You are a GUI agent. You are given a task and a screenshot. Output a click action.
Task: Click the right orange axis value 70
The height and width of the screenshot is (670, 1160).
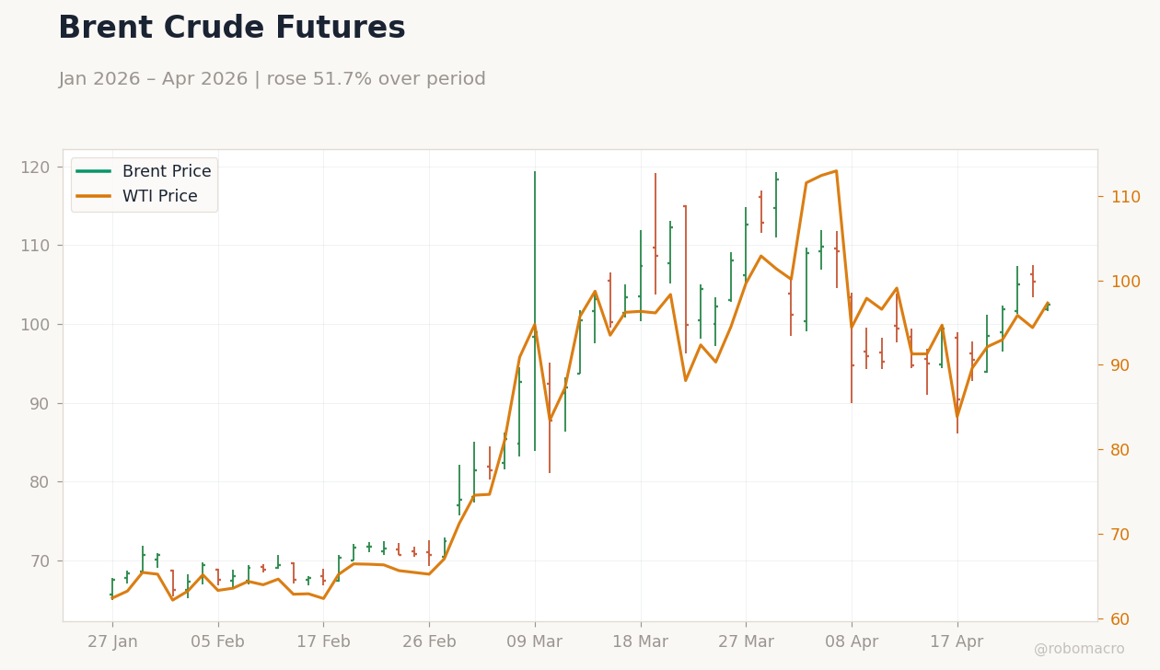1121,535
